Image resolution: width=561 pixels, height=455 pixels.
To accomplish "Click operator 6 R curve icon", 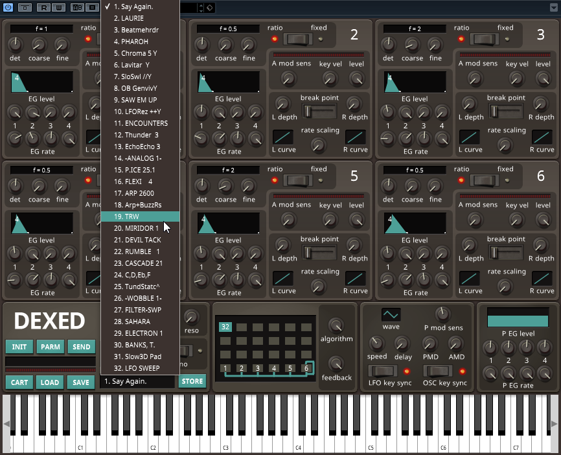I will tap(542, 279).
